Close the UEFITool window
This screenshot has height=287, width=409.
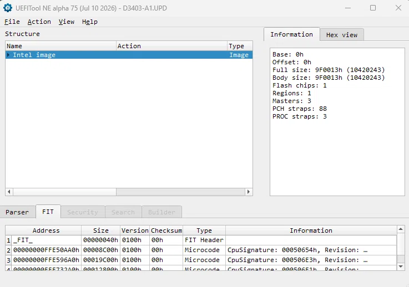pos(398,8)
